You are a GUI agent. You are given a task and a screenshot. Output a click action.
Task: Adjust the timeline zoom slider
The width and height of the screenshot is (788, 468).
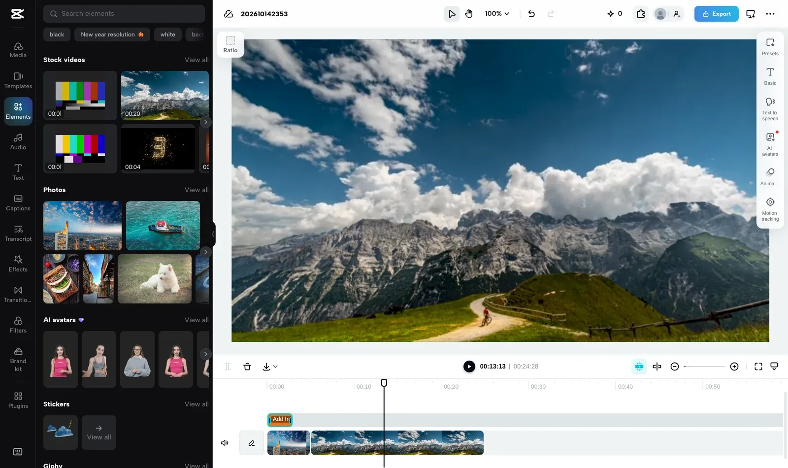tap(705, 367)
